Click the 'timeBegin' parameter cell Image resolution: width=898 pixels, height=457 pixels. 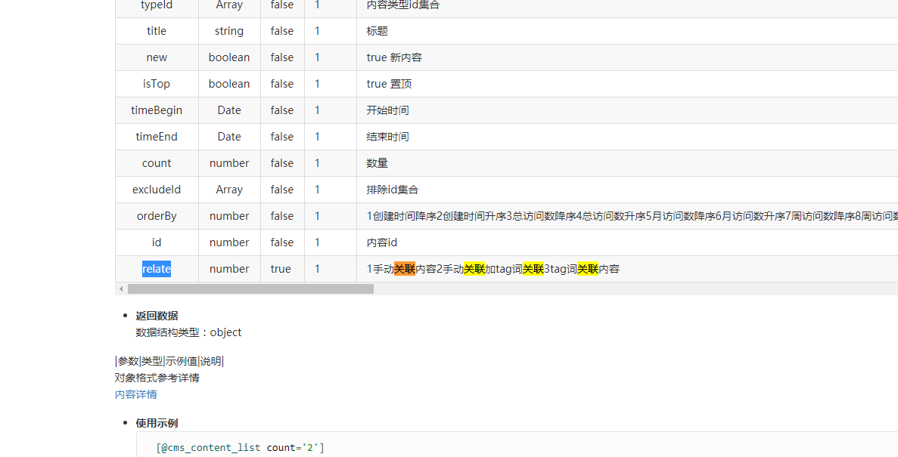pyautogui.click(x=157, y=110)
